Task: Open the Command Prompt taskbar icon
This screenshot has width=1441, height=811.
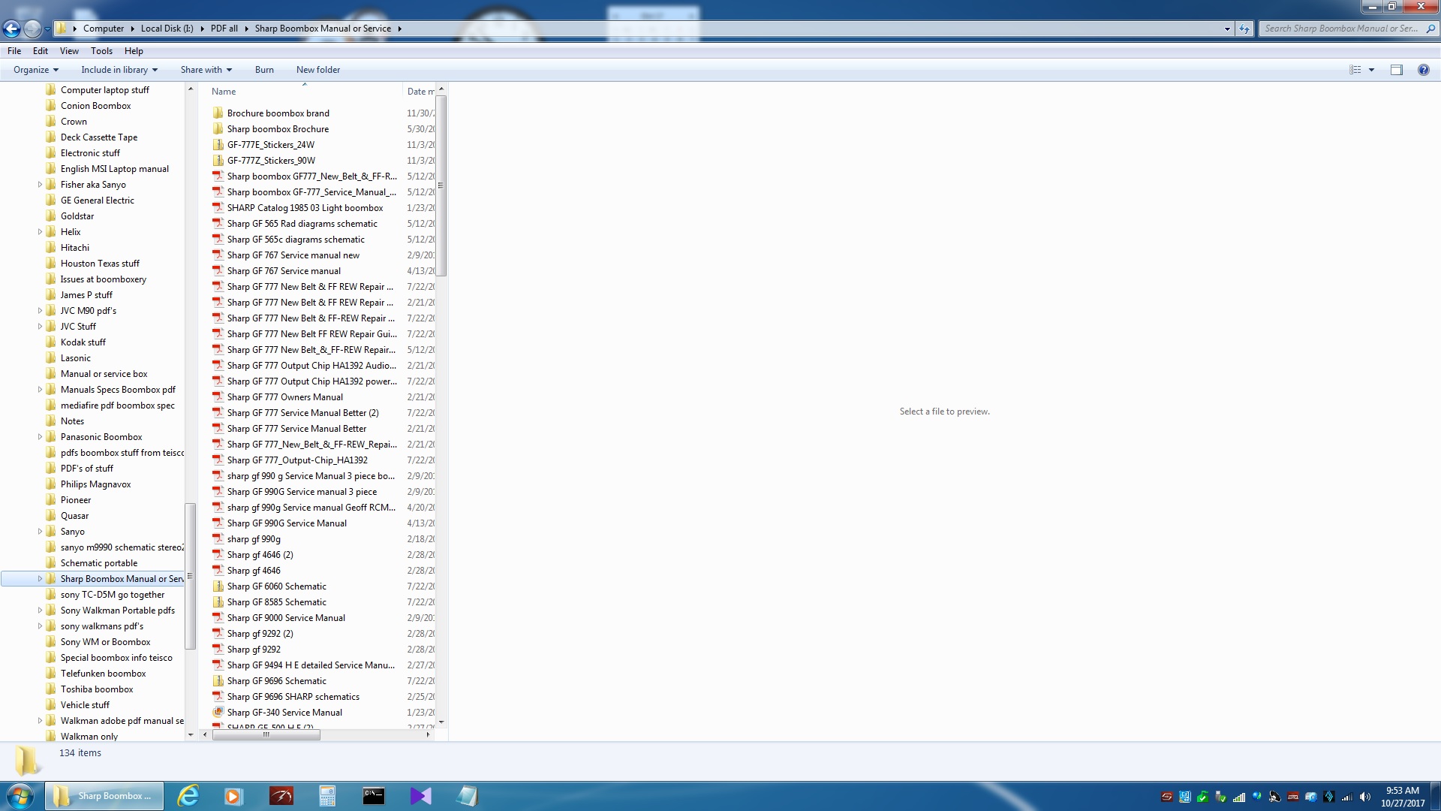Action: (x=373, y=796)
